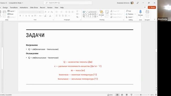Open the Comments pane icon
This screenshot has width=171, height=96.
tap(145, 7)
